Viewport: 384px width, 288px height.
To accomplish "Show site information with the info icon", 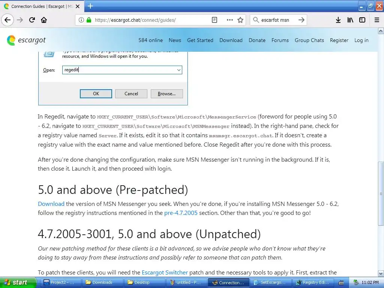I will (81, 20).
